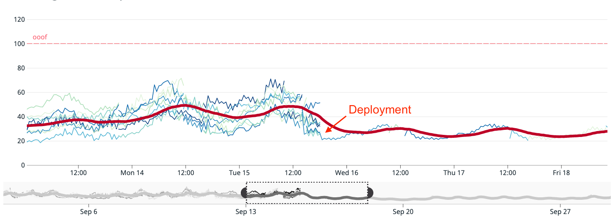This screenshot has height=222, width=615.
Task: Click the y-axis value 100
Action: (19, 44)
